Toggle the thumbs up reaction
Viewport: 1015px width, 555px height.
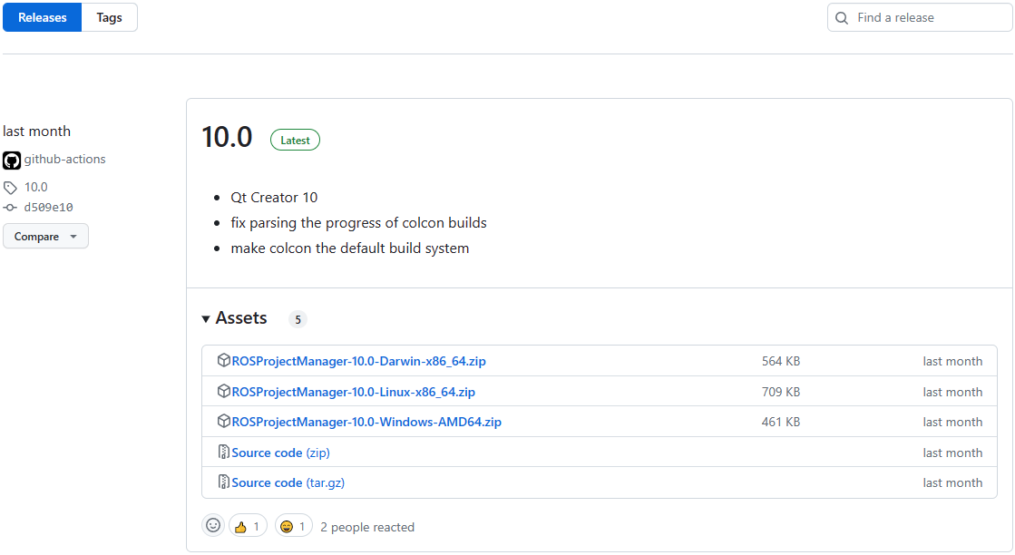click(x=248, y=527)
